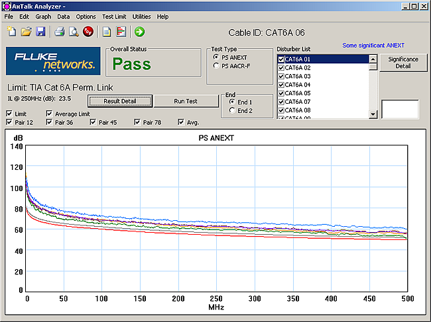Click the bar chart summary icon
This screenshot has width=431, height=322.
click(x=121, y=32)
